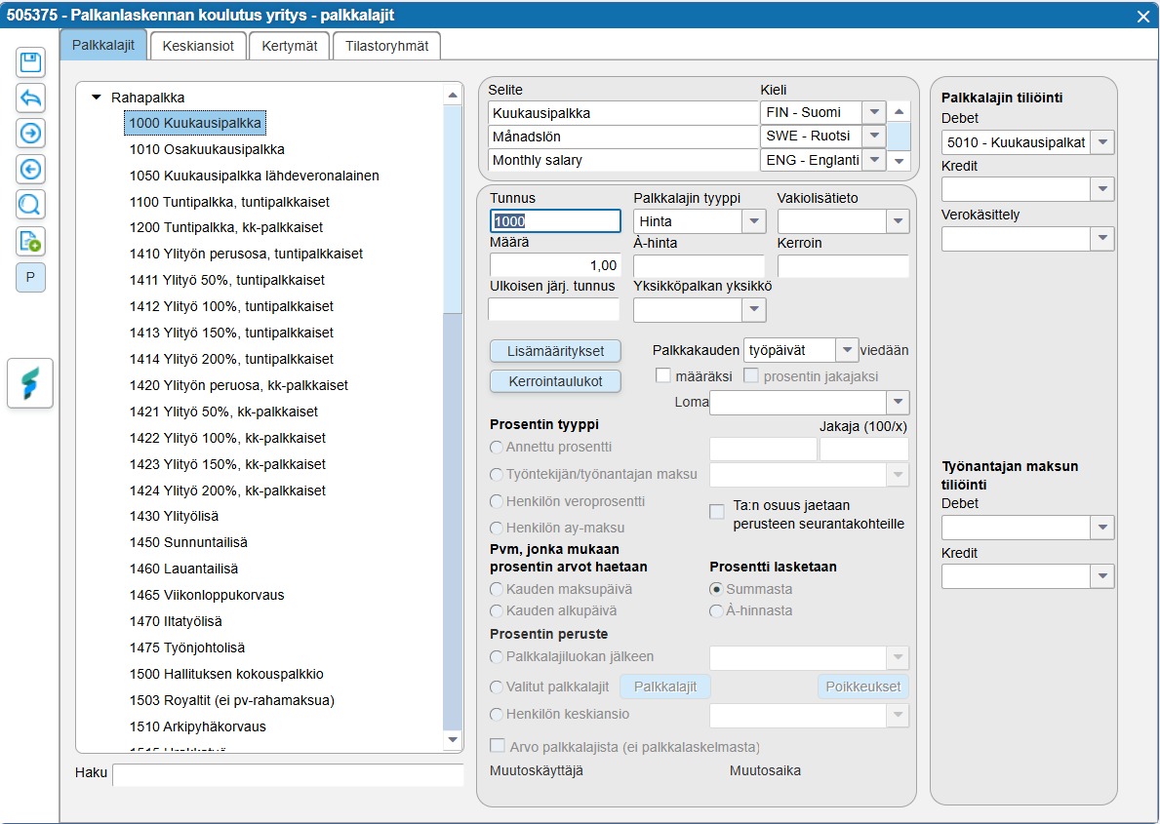Open the Palkkalajin tiliöinti Kredit dropdown
The height and width of the screenshot is (824, 1160).
point(1102,189)
